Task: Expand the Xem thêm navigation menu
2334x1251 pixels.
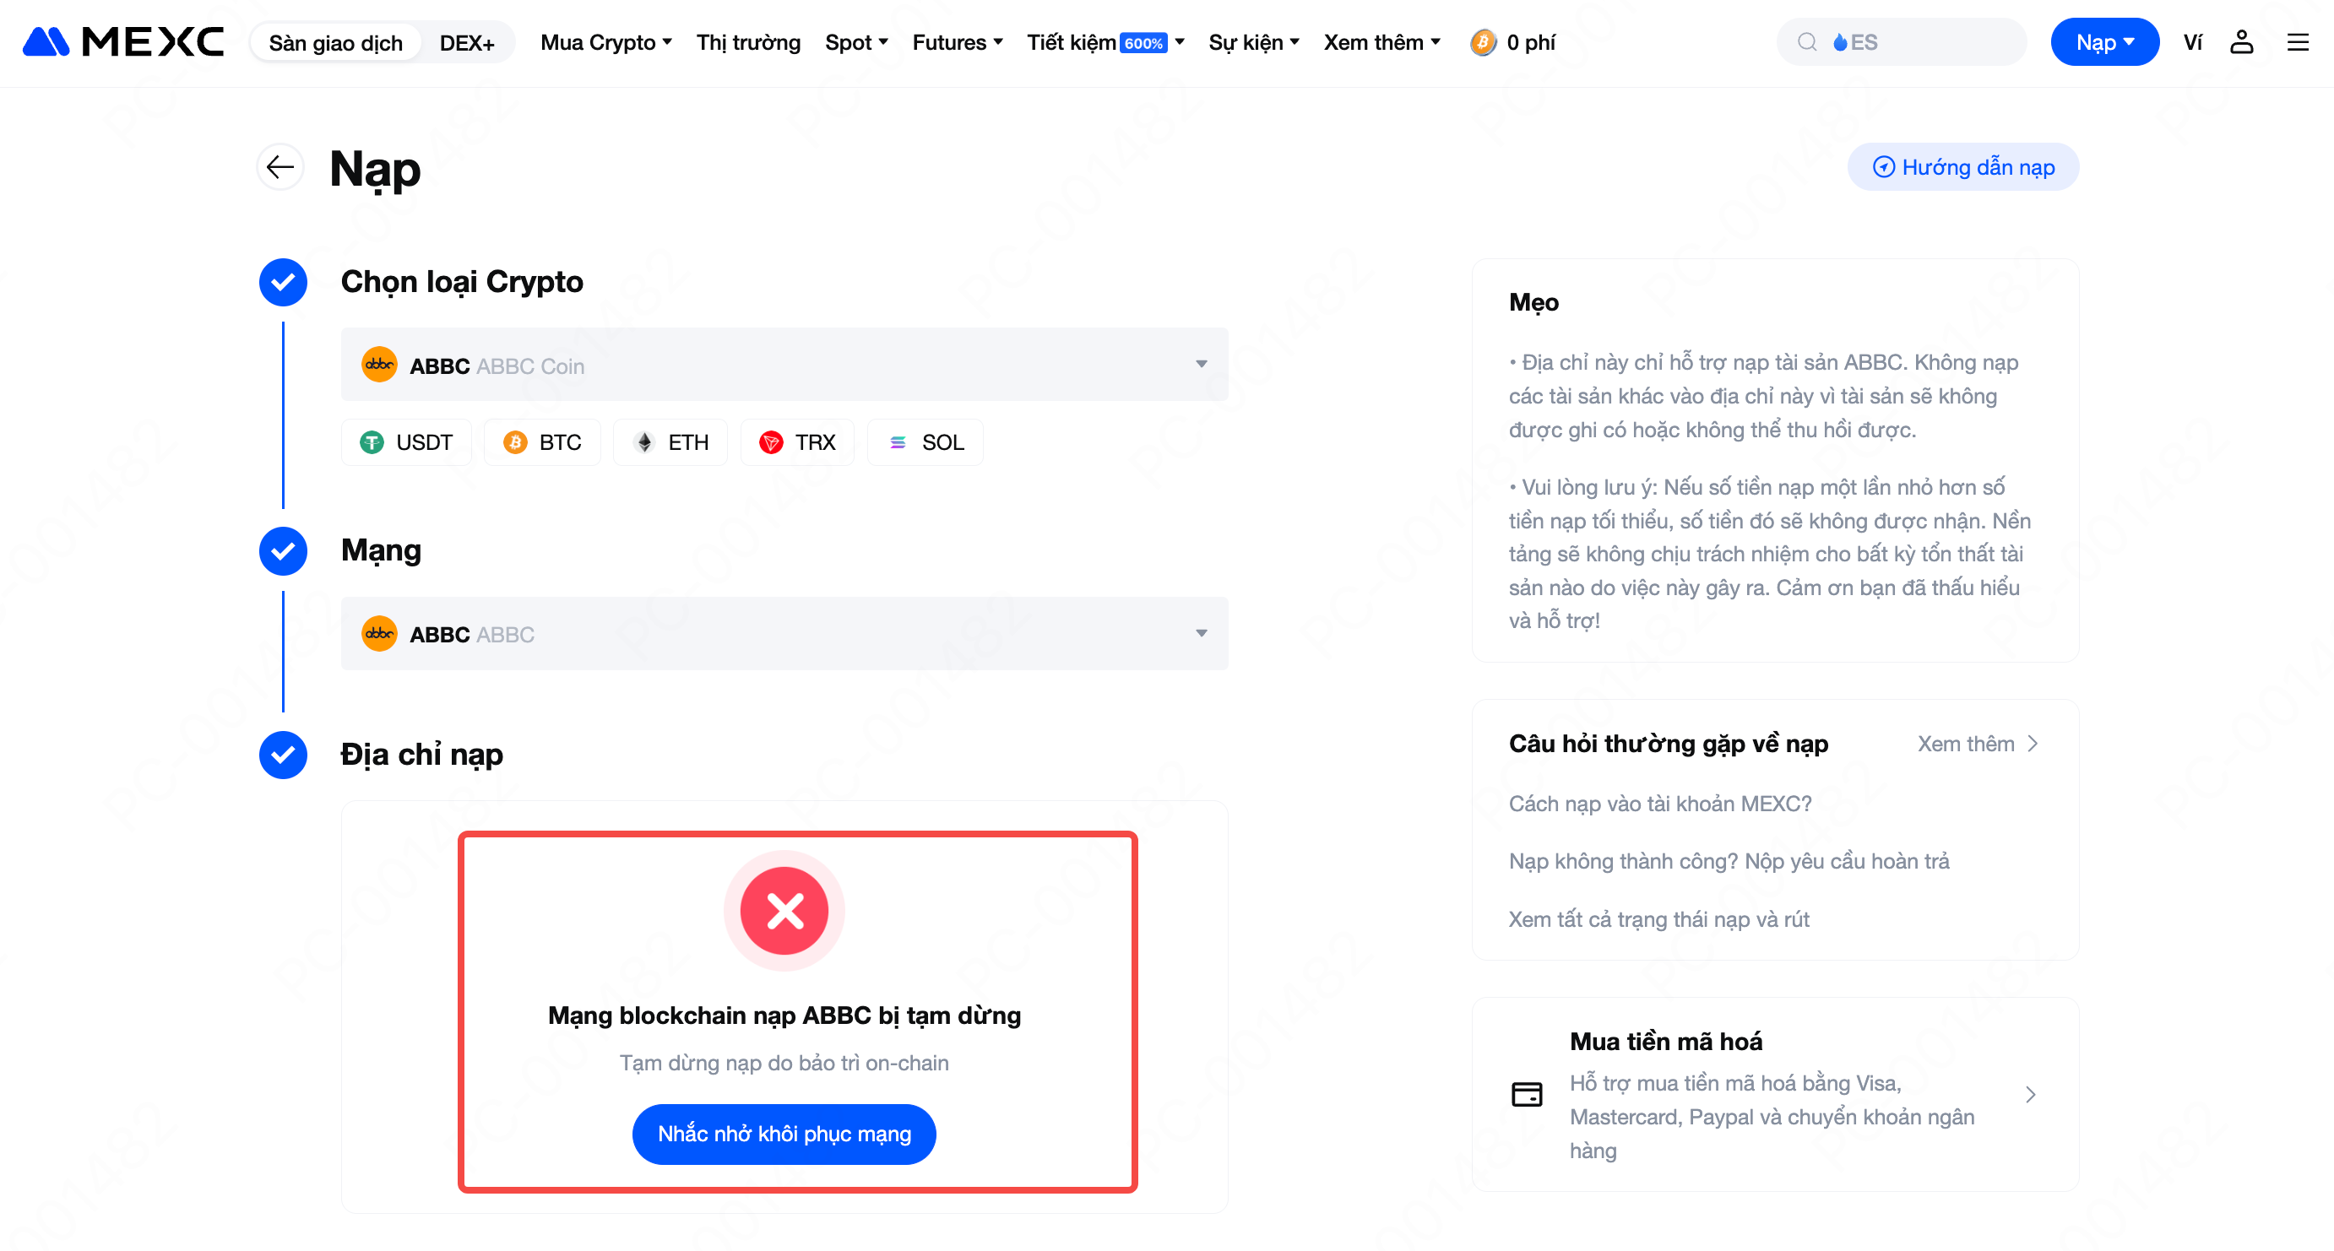Action: point(1381,41)
